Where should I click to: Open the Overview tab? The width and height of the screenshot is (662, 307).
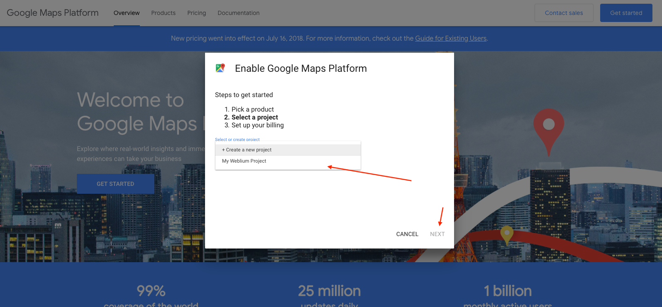[127, 13]
